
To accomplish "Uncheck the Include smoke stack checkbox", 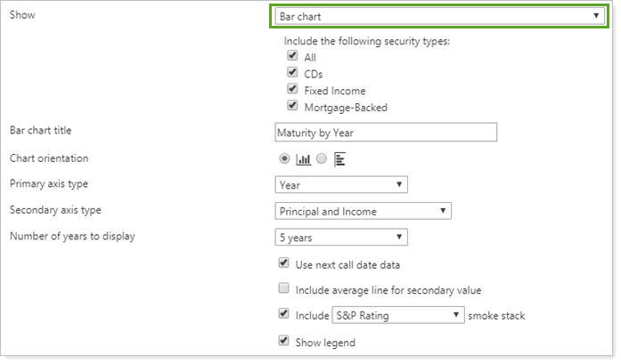I will (283, 315).
